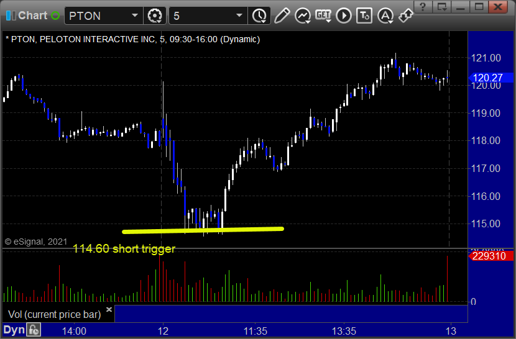Click the 12 date axis label
This screenshot has height=339, width=516.
(163, 331)
